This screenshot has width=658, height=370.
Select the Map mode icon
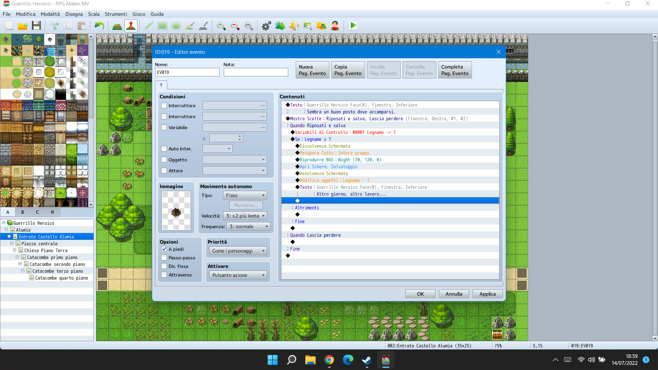pos(117,26)
